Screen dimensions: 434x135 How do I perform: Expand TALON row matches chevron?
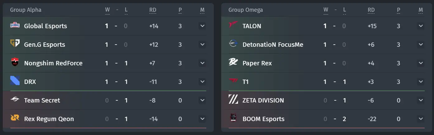tap(421, 26)
